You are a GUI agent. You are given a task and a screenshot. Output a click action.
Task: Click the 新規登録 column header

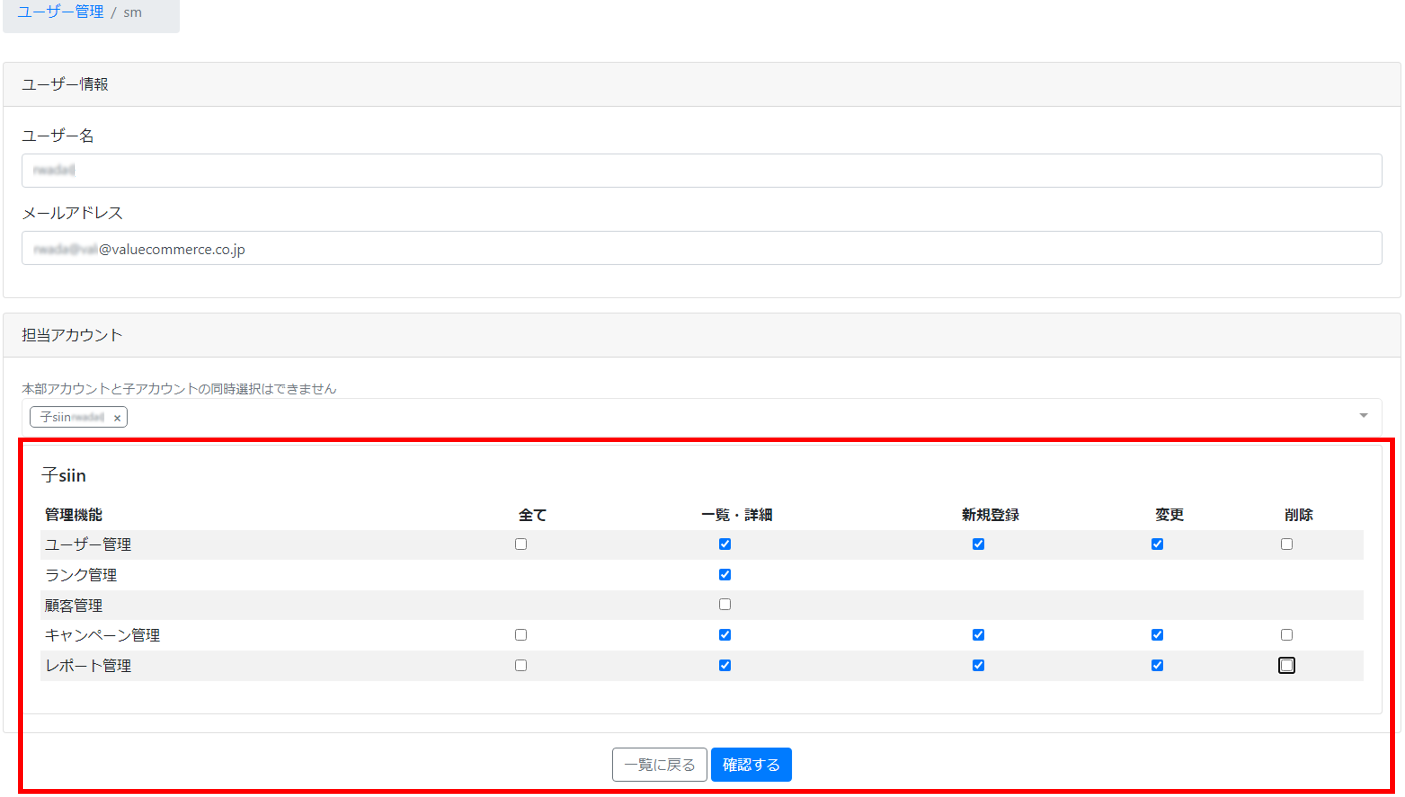[990, 515]
